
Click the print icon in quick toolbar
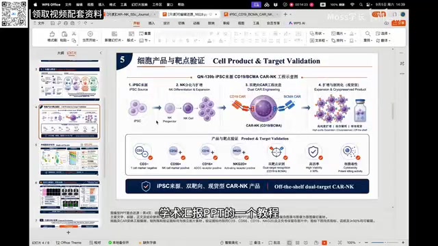click(66, 23)
